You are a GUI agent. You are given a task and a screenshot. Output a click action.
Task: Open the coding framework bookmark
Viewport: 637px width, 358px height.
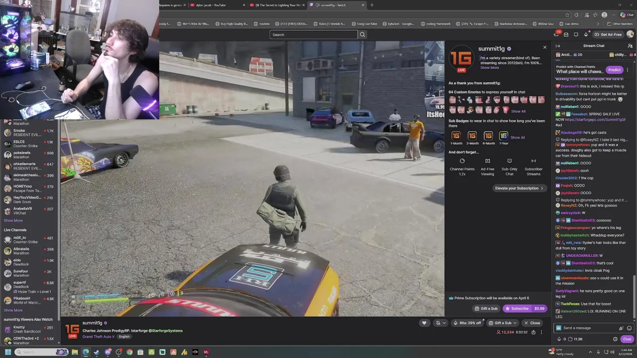(436, 23)
